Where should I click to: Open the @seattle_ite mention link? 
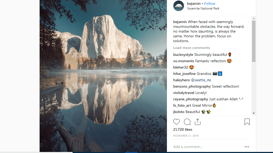tap(201, 80)
